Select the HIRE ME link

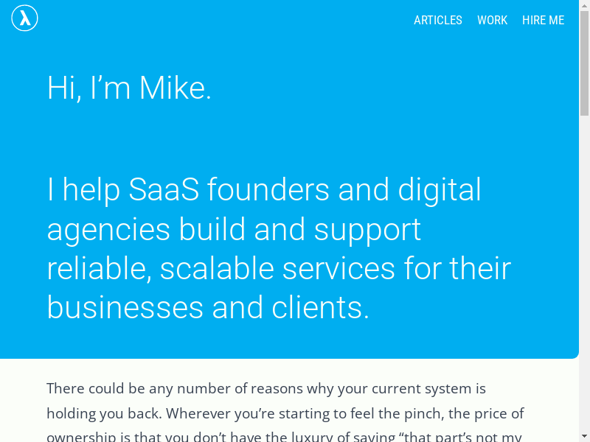pos(543,20)
